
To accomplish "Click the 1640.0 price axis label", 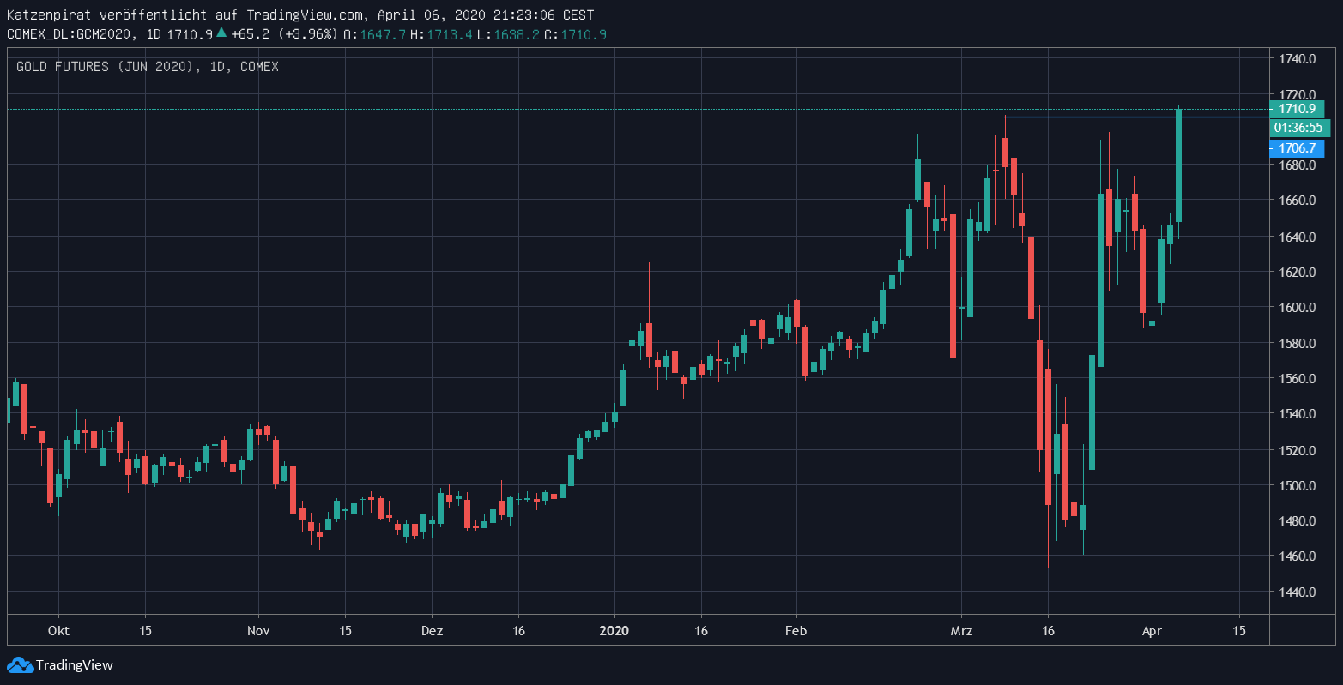I will [x=1297, y=237].
